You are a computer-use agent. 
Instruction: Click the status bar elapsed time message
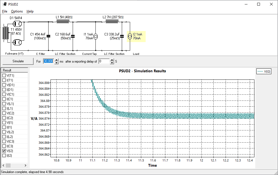click(32, 172)
